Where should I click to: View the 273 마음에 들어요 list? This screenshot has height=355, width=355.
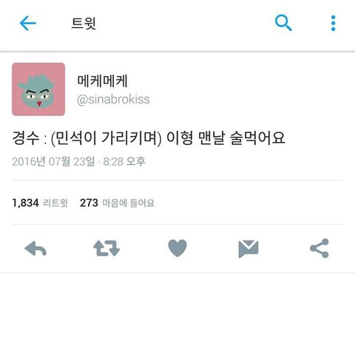click(117, 203)
